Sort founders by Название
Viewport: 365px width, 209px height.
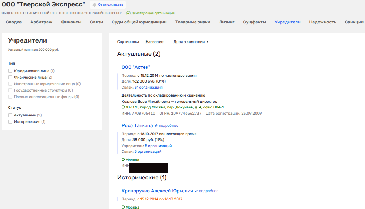[x=154, y=42]
